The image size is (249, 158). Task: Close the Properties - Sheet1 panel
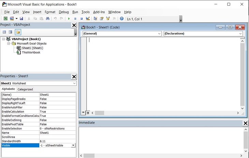point(74,77)
